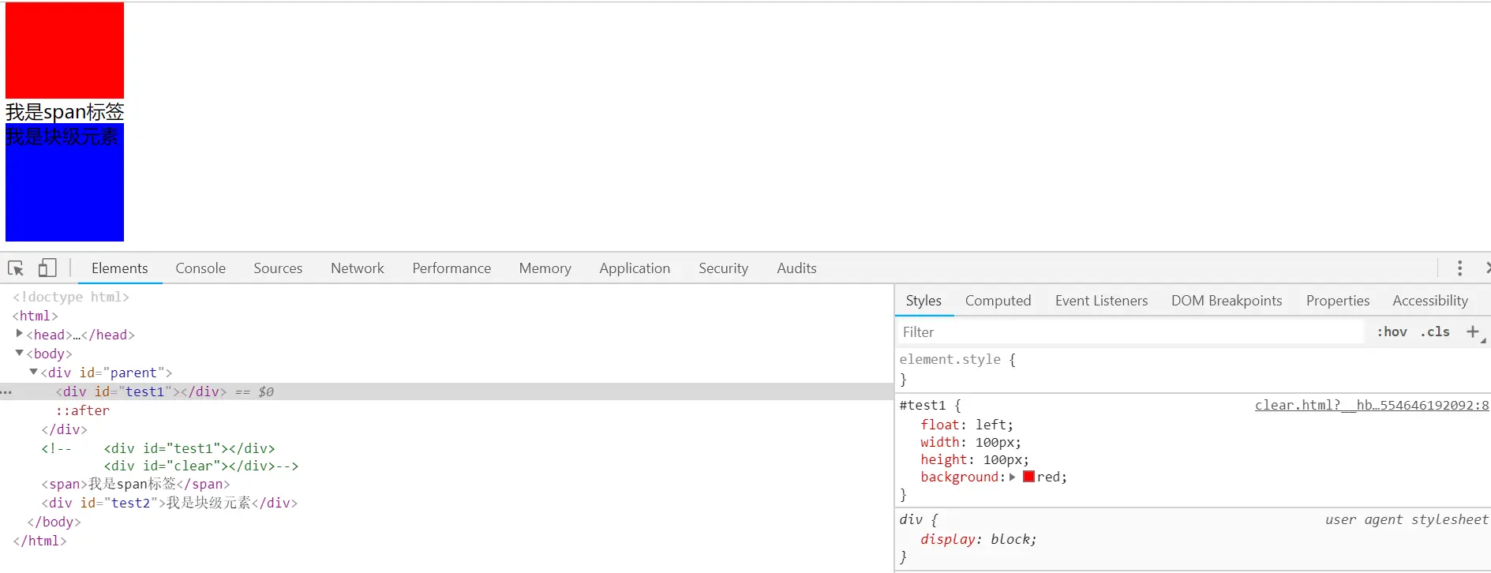
Task: Switch to the Elements panel tab
Action: 120,268
